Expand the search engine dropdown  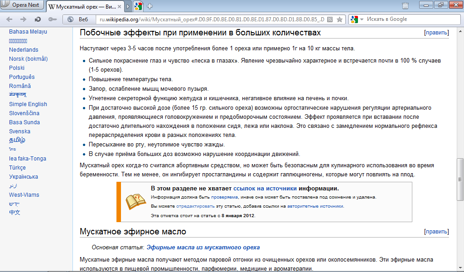[x=357, y=19]
